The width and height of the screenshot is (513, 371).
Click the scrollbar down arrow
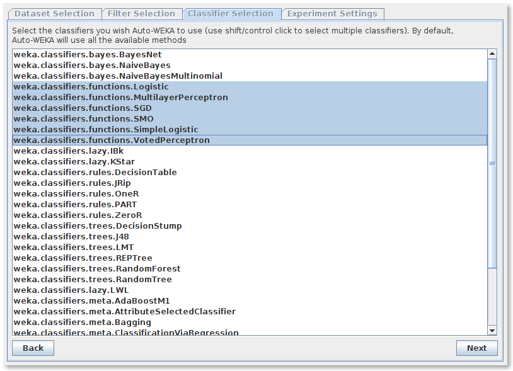492,331
